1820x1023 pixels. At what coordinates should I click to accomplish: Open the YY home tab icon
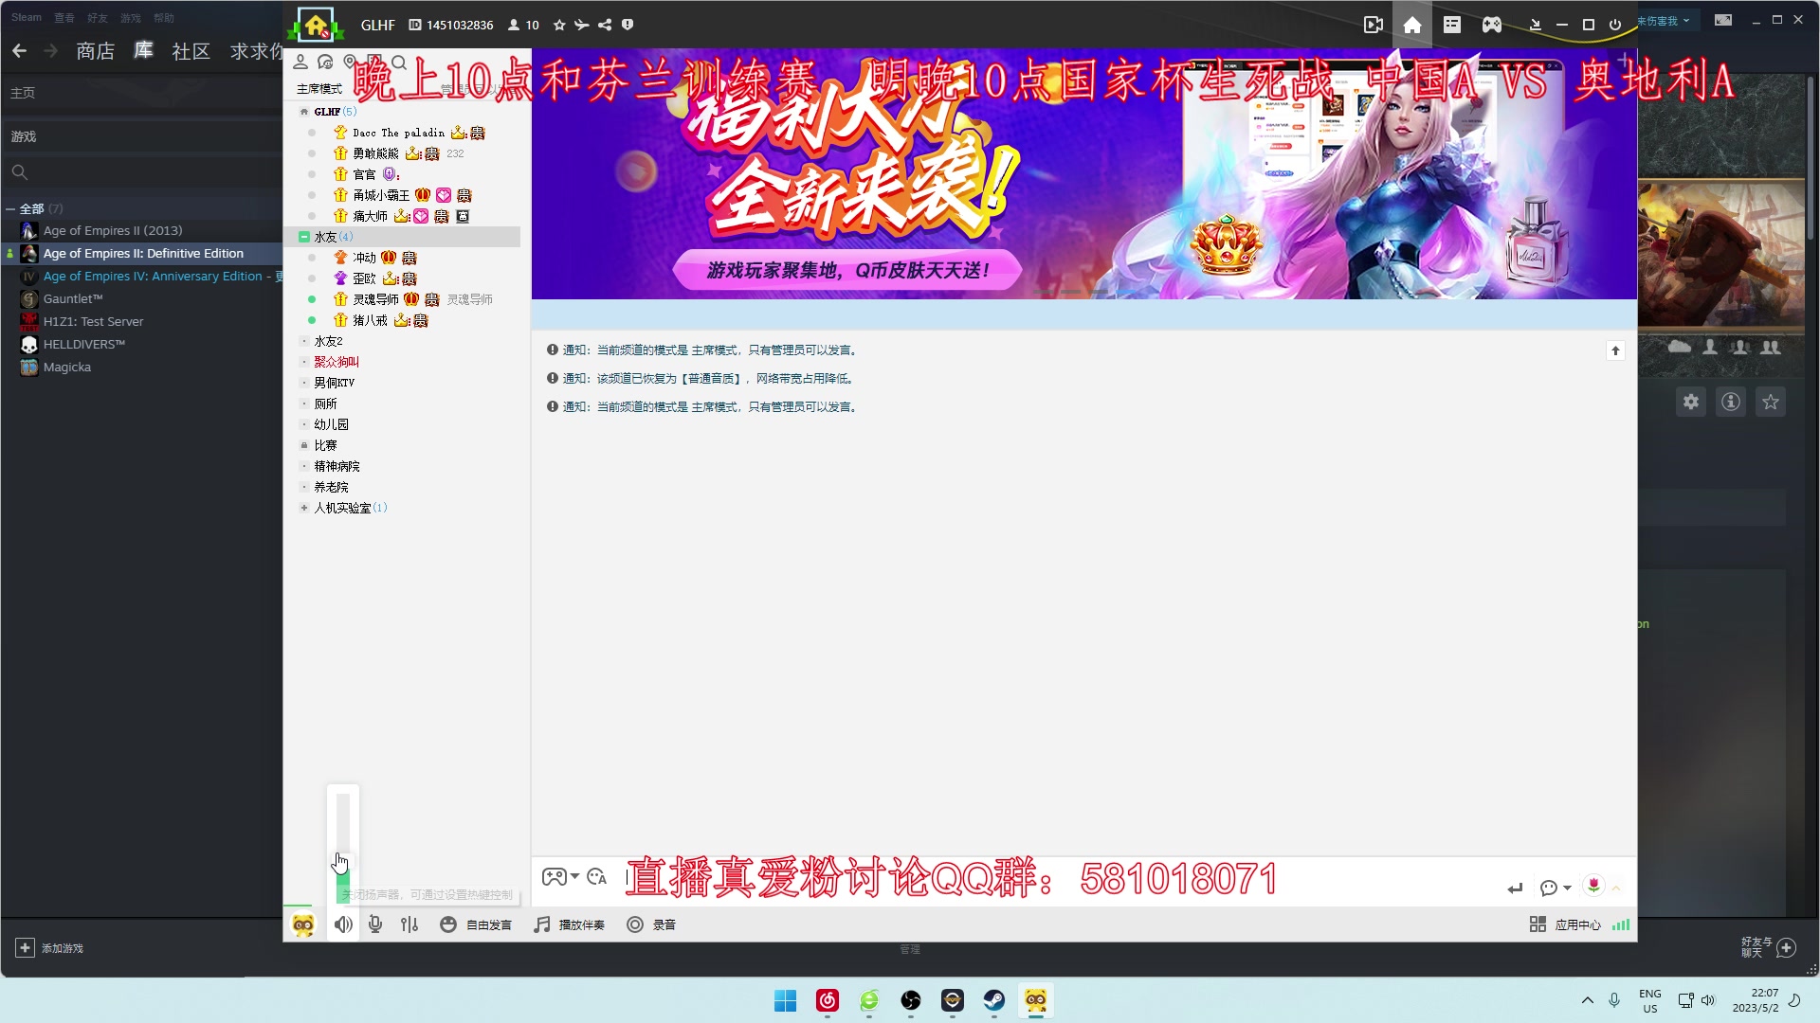(1412, 25)
